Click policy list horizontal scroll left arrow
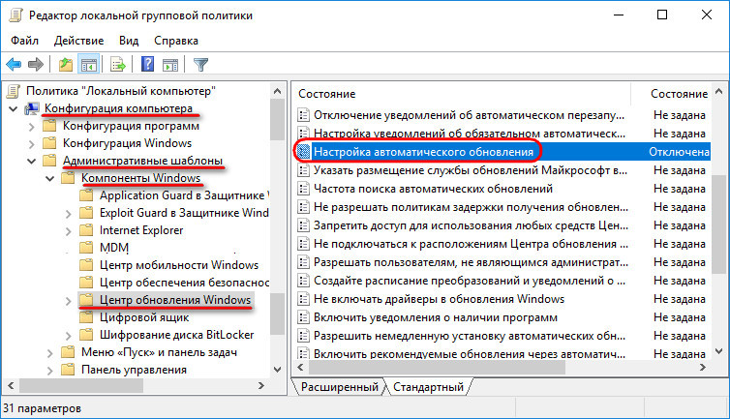730x419 pixels. (x=300, y=368)
